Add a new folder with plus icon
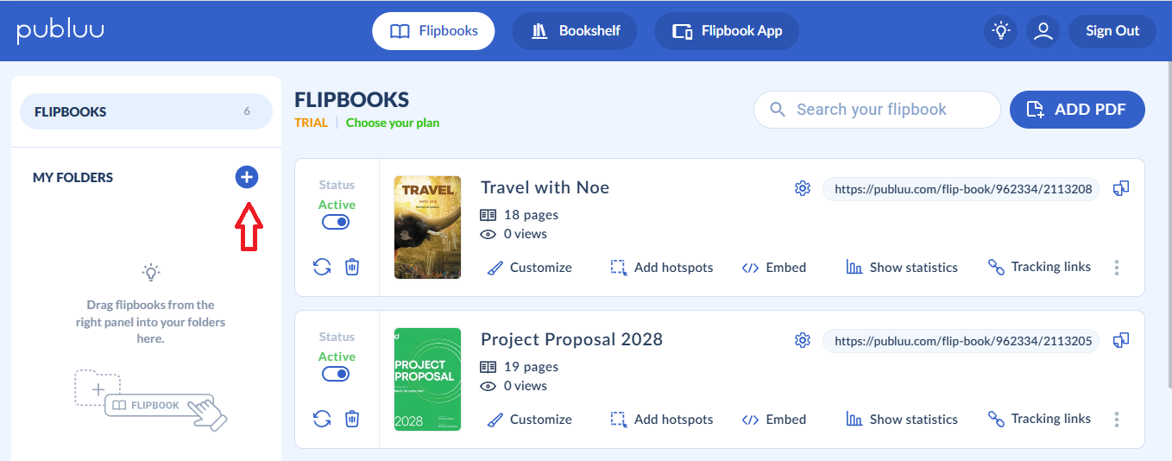Image resolution: width=1172 pixels, height=461 pixels. (247, 177)
